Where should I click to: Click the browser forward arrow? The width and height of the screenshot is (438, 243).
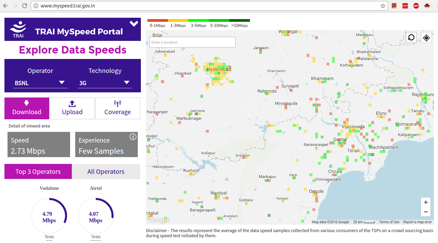coord(15,6)
